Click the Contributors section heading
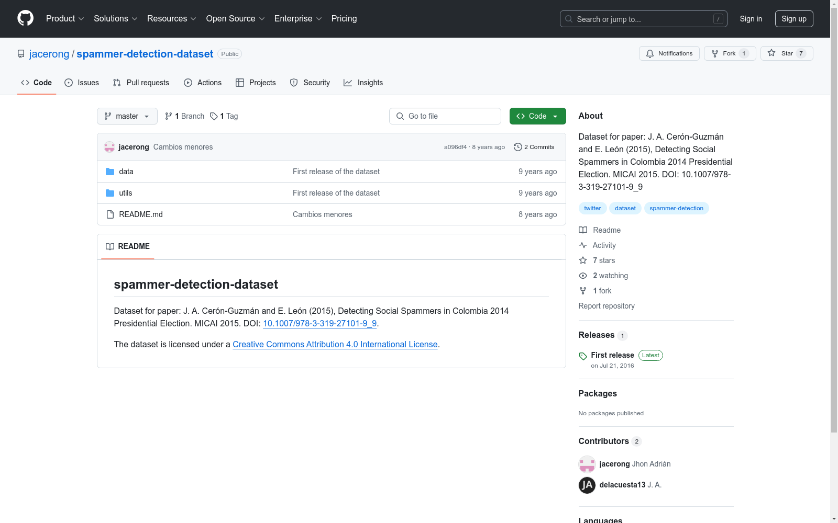The width and height of the screenshot is (838, 523). [x=604, y=441]
